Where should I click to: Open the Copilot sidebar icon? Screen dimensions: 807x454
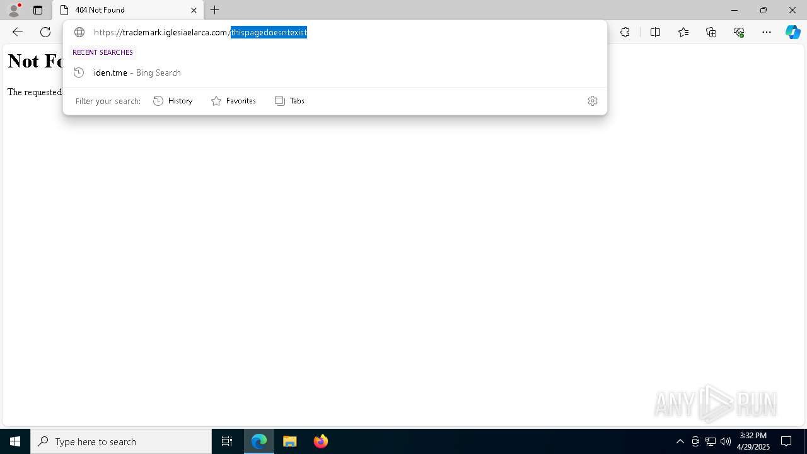tap(792, 32)
